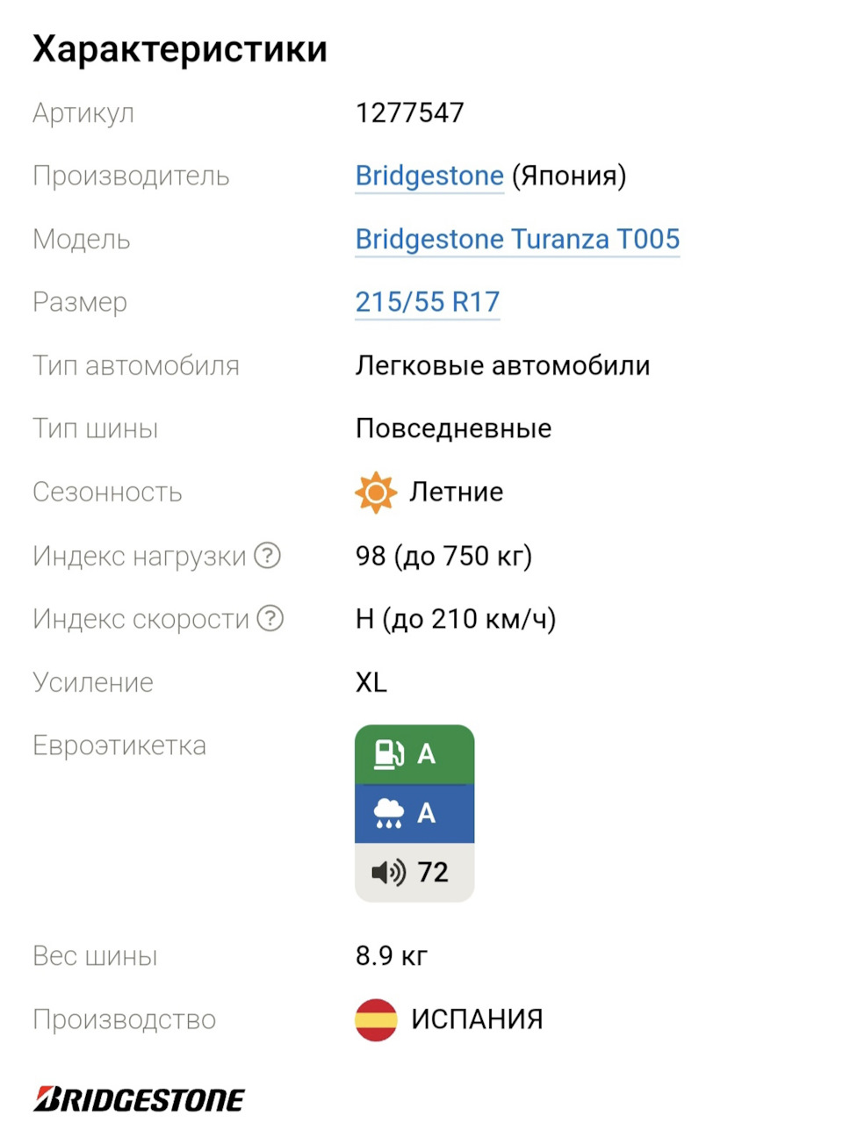Viewport: 843px width, 1130px height.
Task: Click the Spain flag icon
Action: 376,1019
